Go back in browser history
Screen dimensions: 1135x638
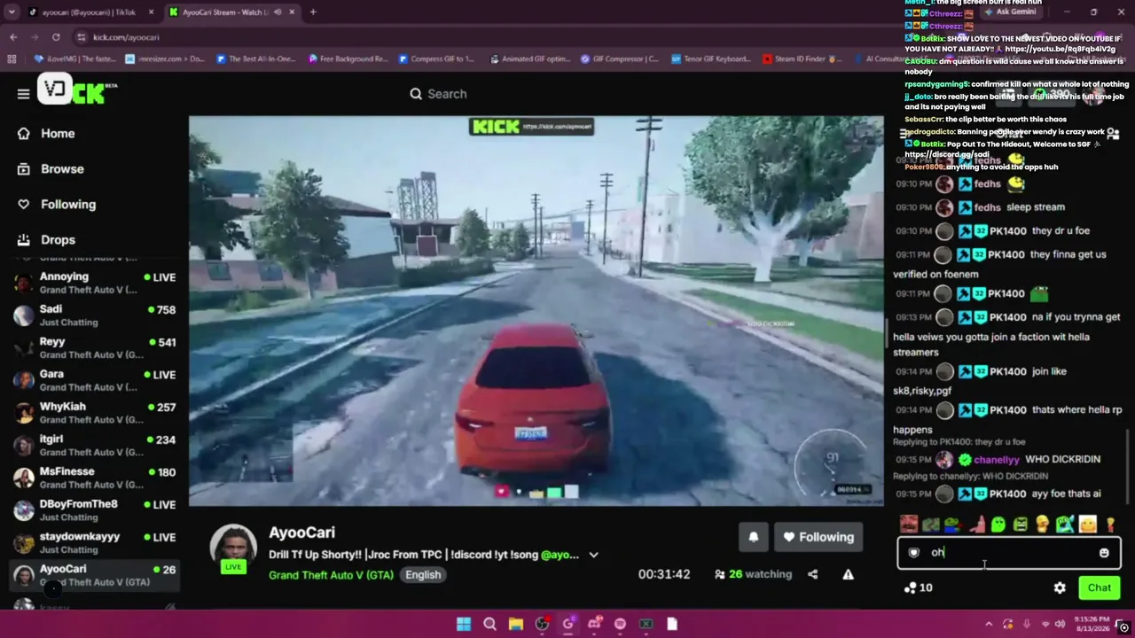click(x=13, y=37)
